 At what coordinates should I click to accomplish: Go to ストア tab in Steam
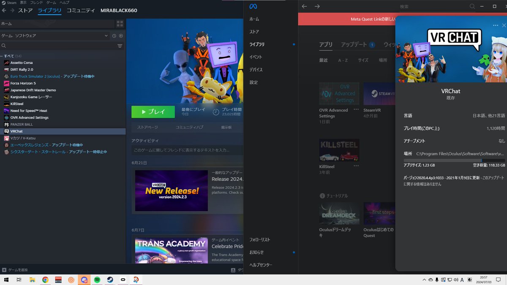click(x=25, y=10)
